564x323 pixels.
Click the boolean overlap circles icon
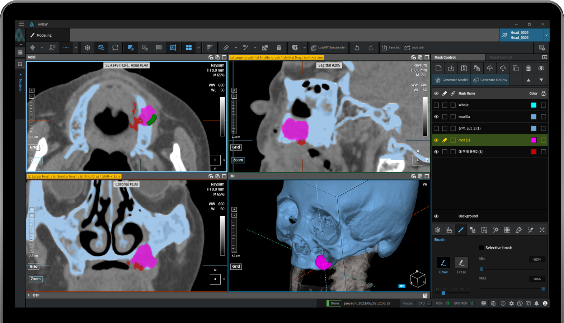pos(541,68)
